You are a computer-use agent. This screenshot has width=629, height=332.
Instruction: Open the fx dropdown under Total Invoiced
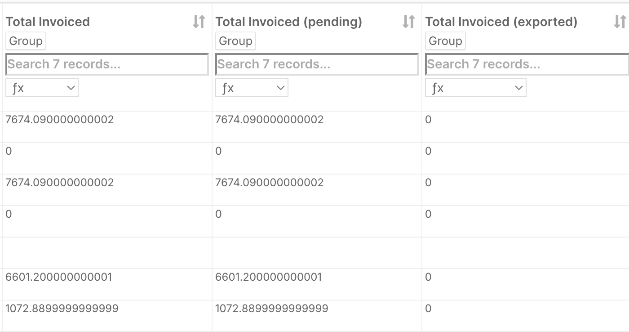click(x=42, y=88)
